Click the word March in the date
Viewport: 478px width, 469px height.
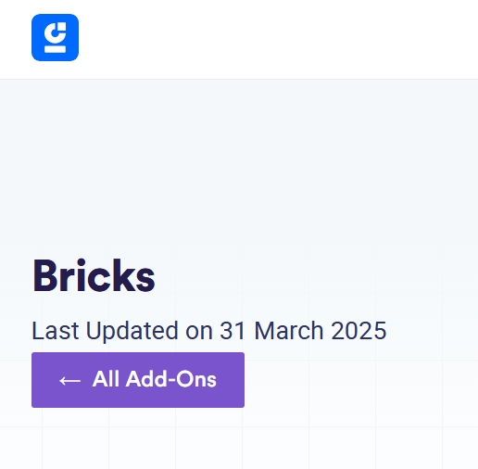(x=288, y=331)
